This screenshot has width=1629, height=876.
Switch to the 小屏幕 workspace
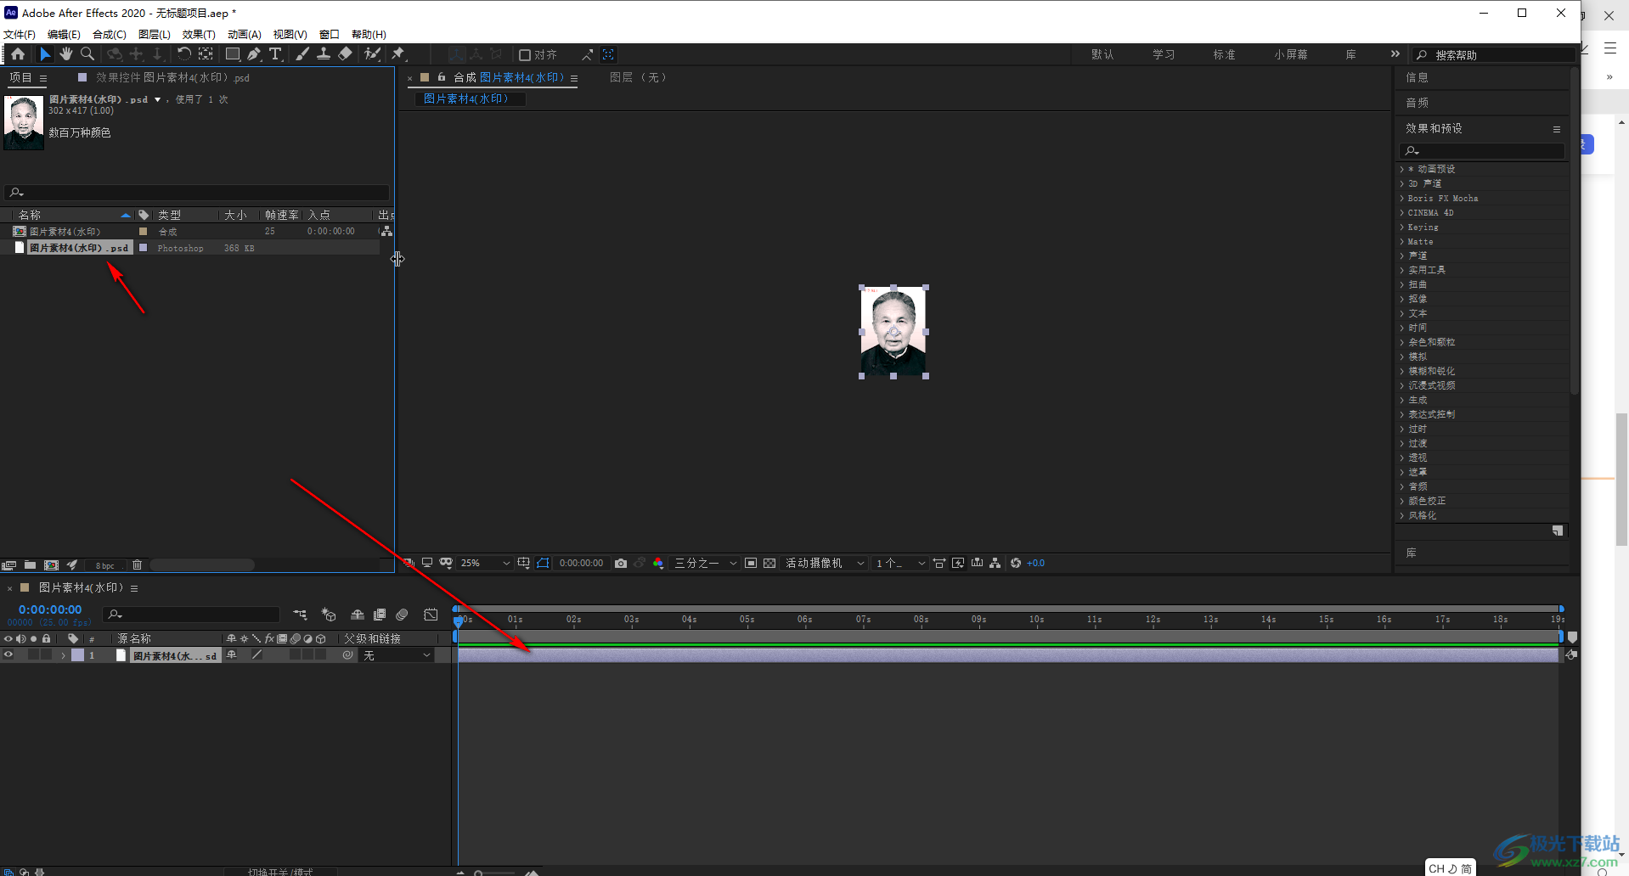pyautogui.click(x=1291, y=55)
